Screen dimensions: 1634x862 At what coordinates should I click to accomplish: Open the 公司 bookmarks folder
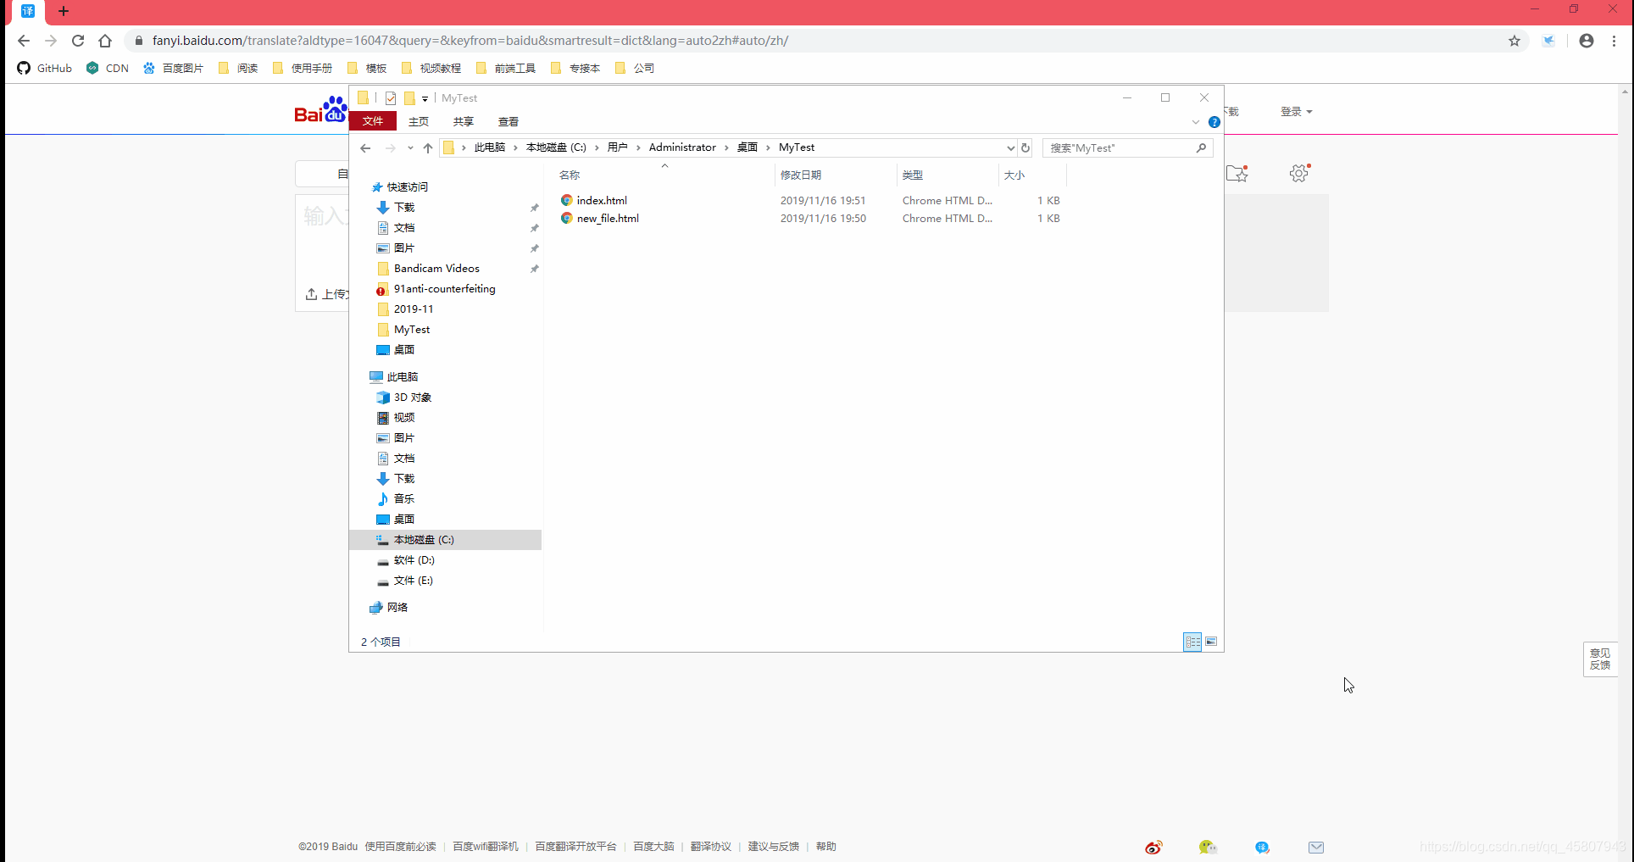click(x=635, y=68)
